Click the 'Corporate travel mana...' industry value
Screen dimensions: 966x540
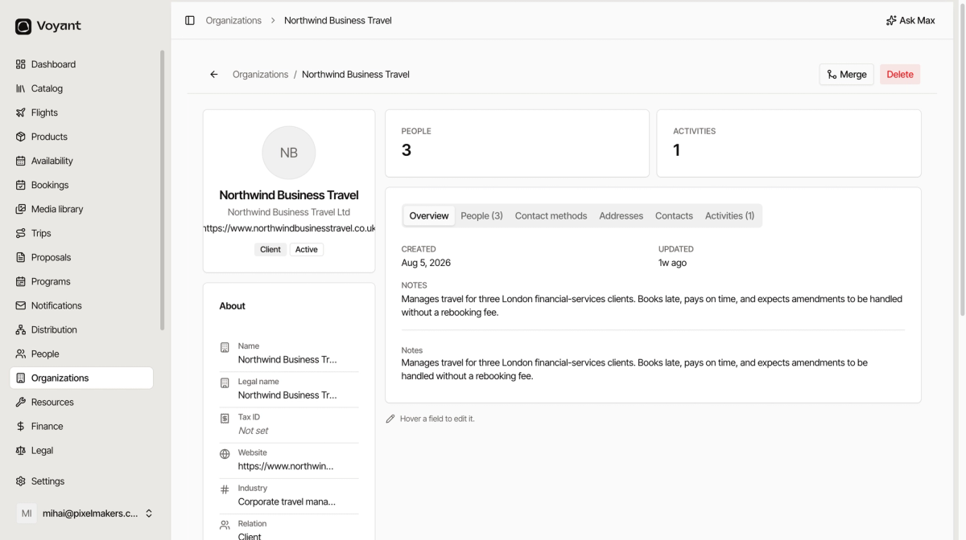[x=287, y=501]
